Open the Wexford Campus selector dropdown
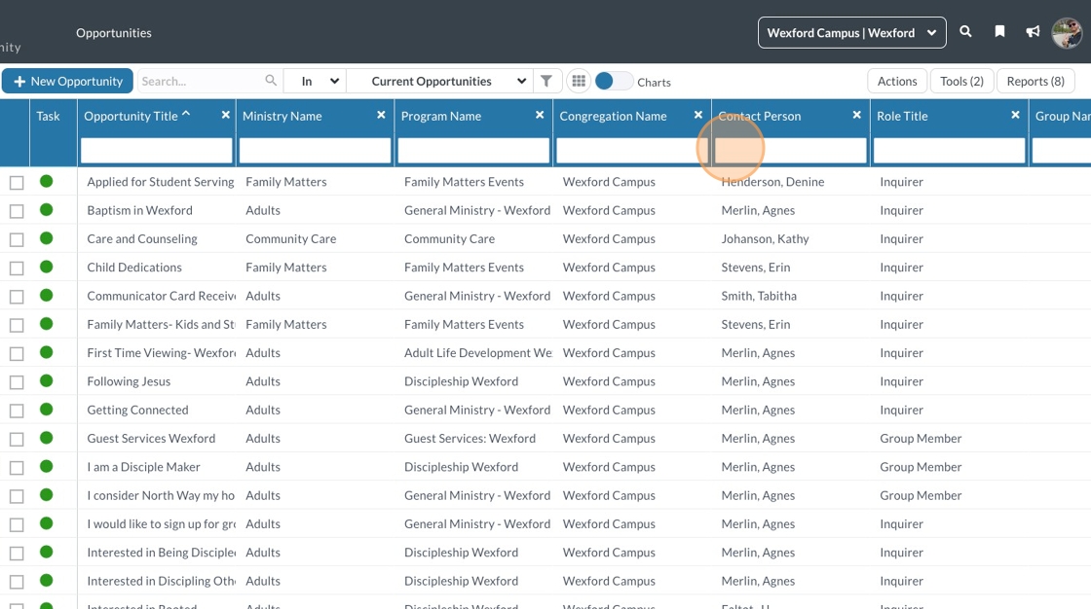Image resolution: width=1091 pixels, height=609 pixels. [851, 33]
